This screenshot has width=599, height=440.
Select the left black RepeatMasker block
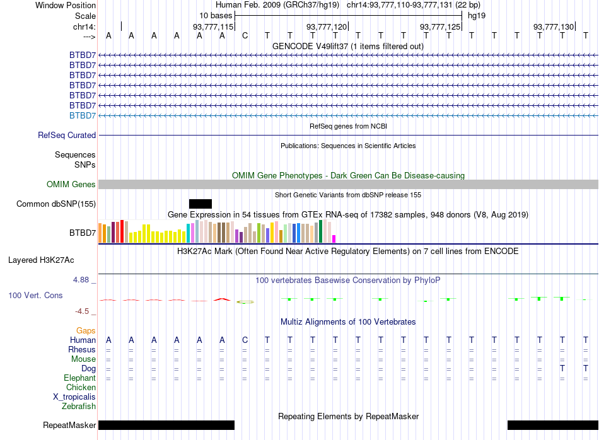[166, 425]
